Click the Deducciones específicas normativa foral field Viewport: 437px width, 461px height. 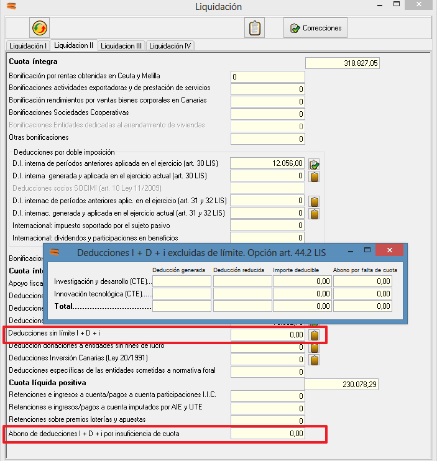coord(268,372)
